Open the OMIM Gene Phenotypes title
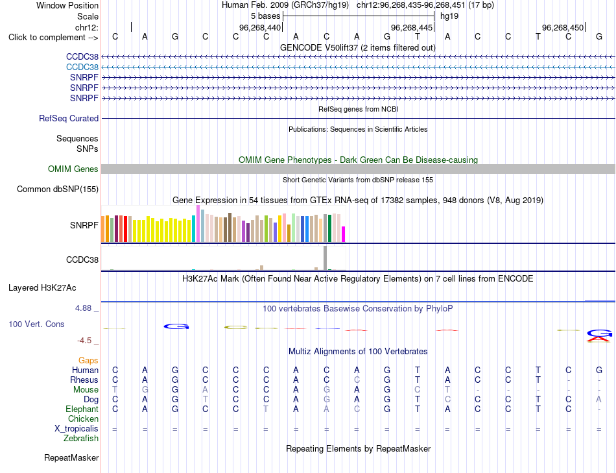 click(x=359, y=160)
